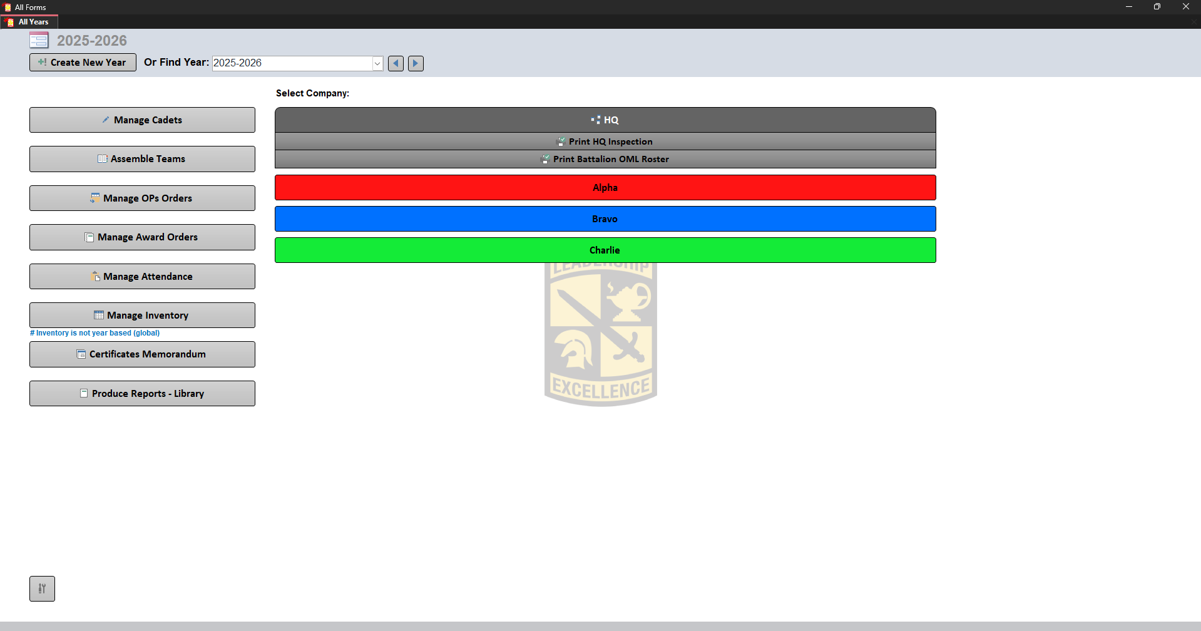Restore down the All Forms window
The image size is (1201, 631).
click(x=1157, y=7)
